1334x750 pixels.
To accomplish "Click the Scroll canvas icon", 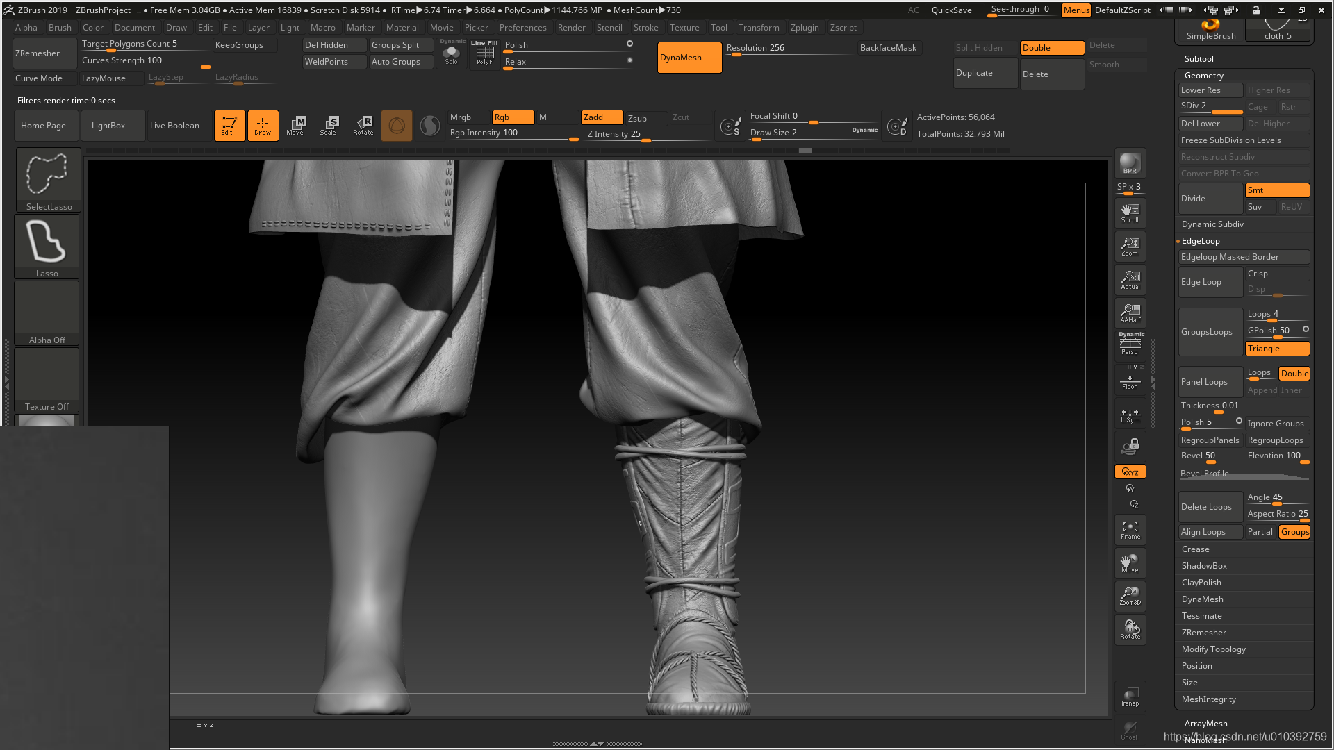I will (1130, 213).
